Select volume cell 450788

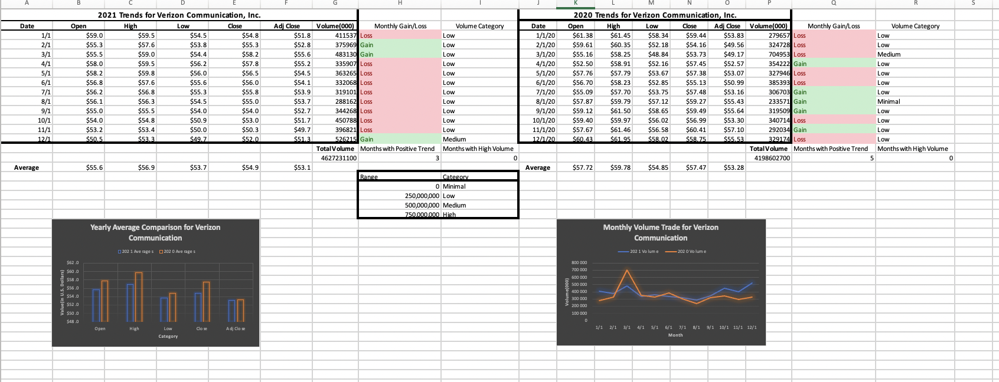tap(335, 120)
